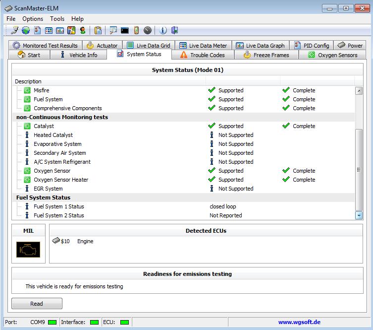Viewport: 373px width, 330px height.
Task: Click the gauge icon in toolbar
Action: pyautogui.click(x=148, y=30)
